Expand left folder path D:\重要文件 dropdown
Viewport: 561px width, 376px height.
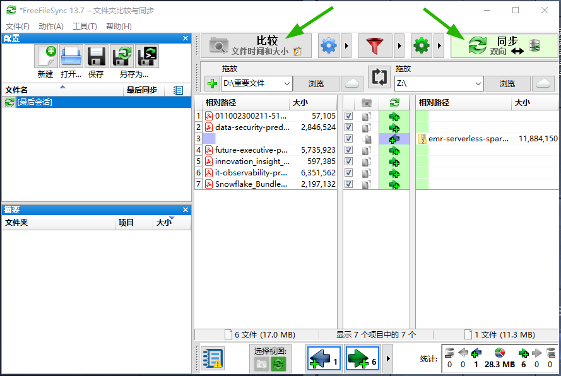coord(287,84)
